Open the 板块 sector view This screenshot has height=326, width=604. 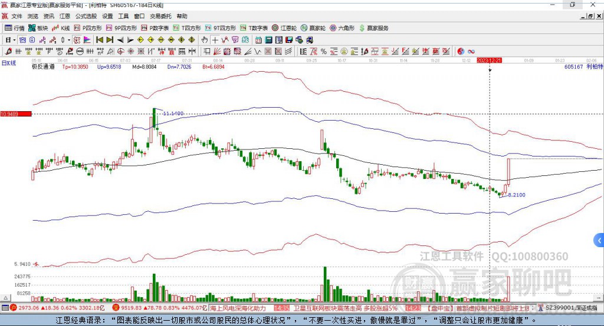[x=38, y=28]
